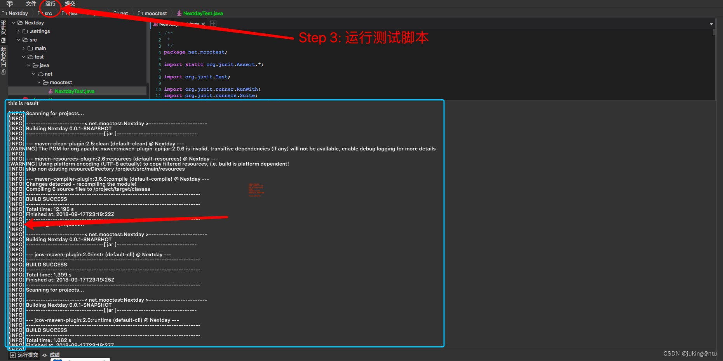Click console line 'maven-clean-plugin:2.5:clean'
Screen dimensions: 723x361
tap(96, 144)
